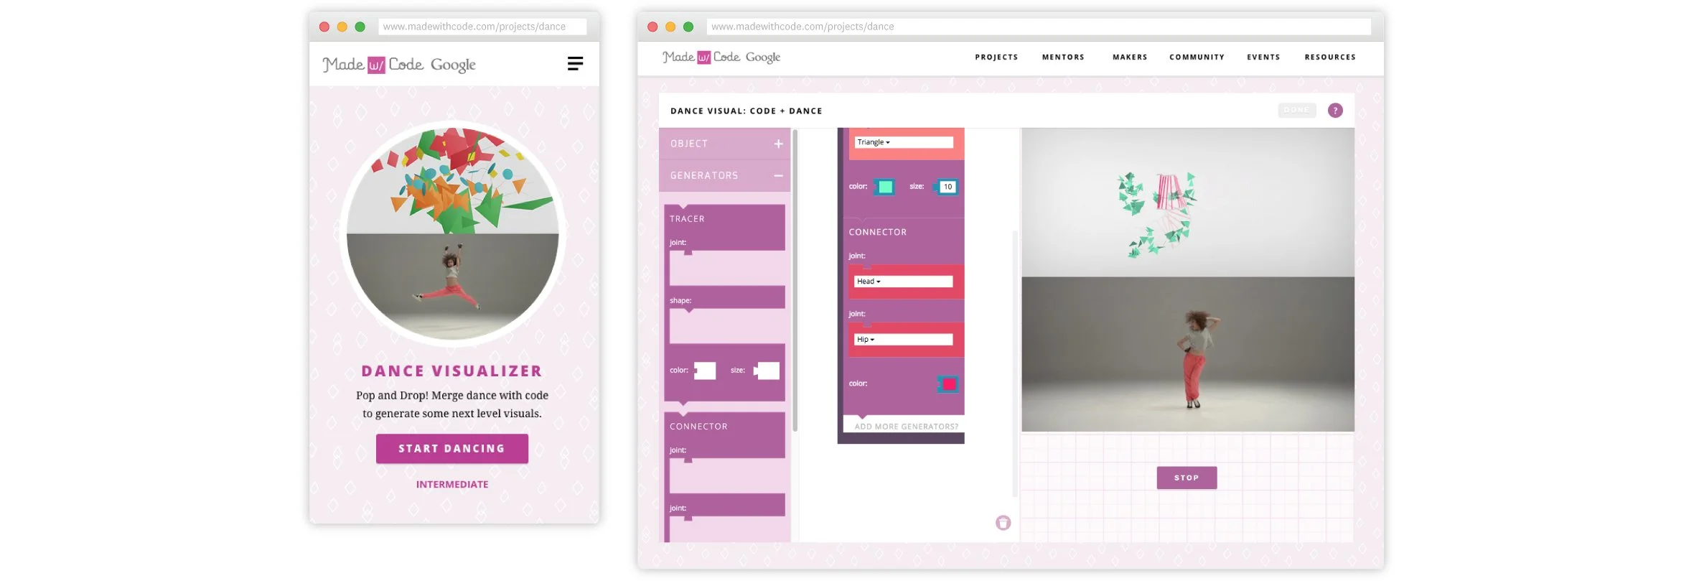Open MENTORS in the navigation bar
This screenshot has height=581, width=1694.
(x=1063, y=57)
